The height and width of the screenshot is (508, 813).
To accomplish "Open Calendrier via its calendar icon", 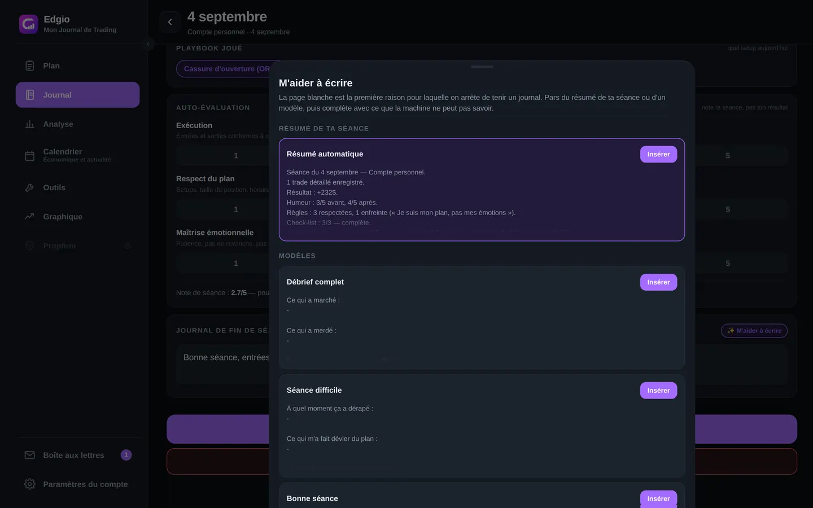I will click(30, 155).
